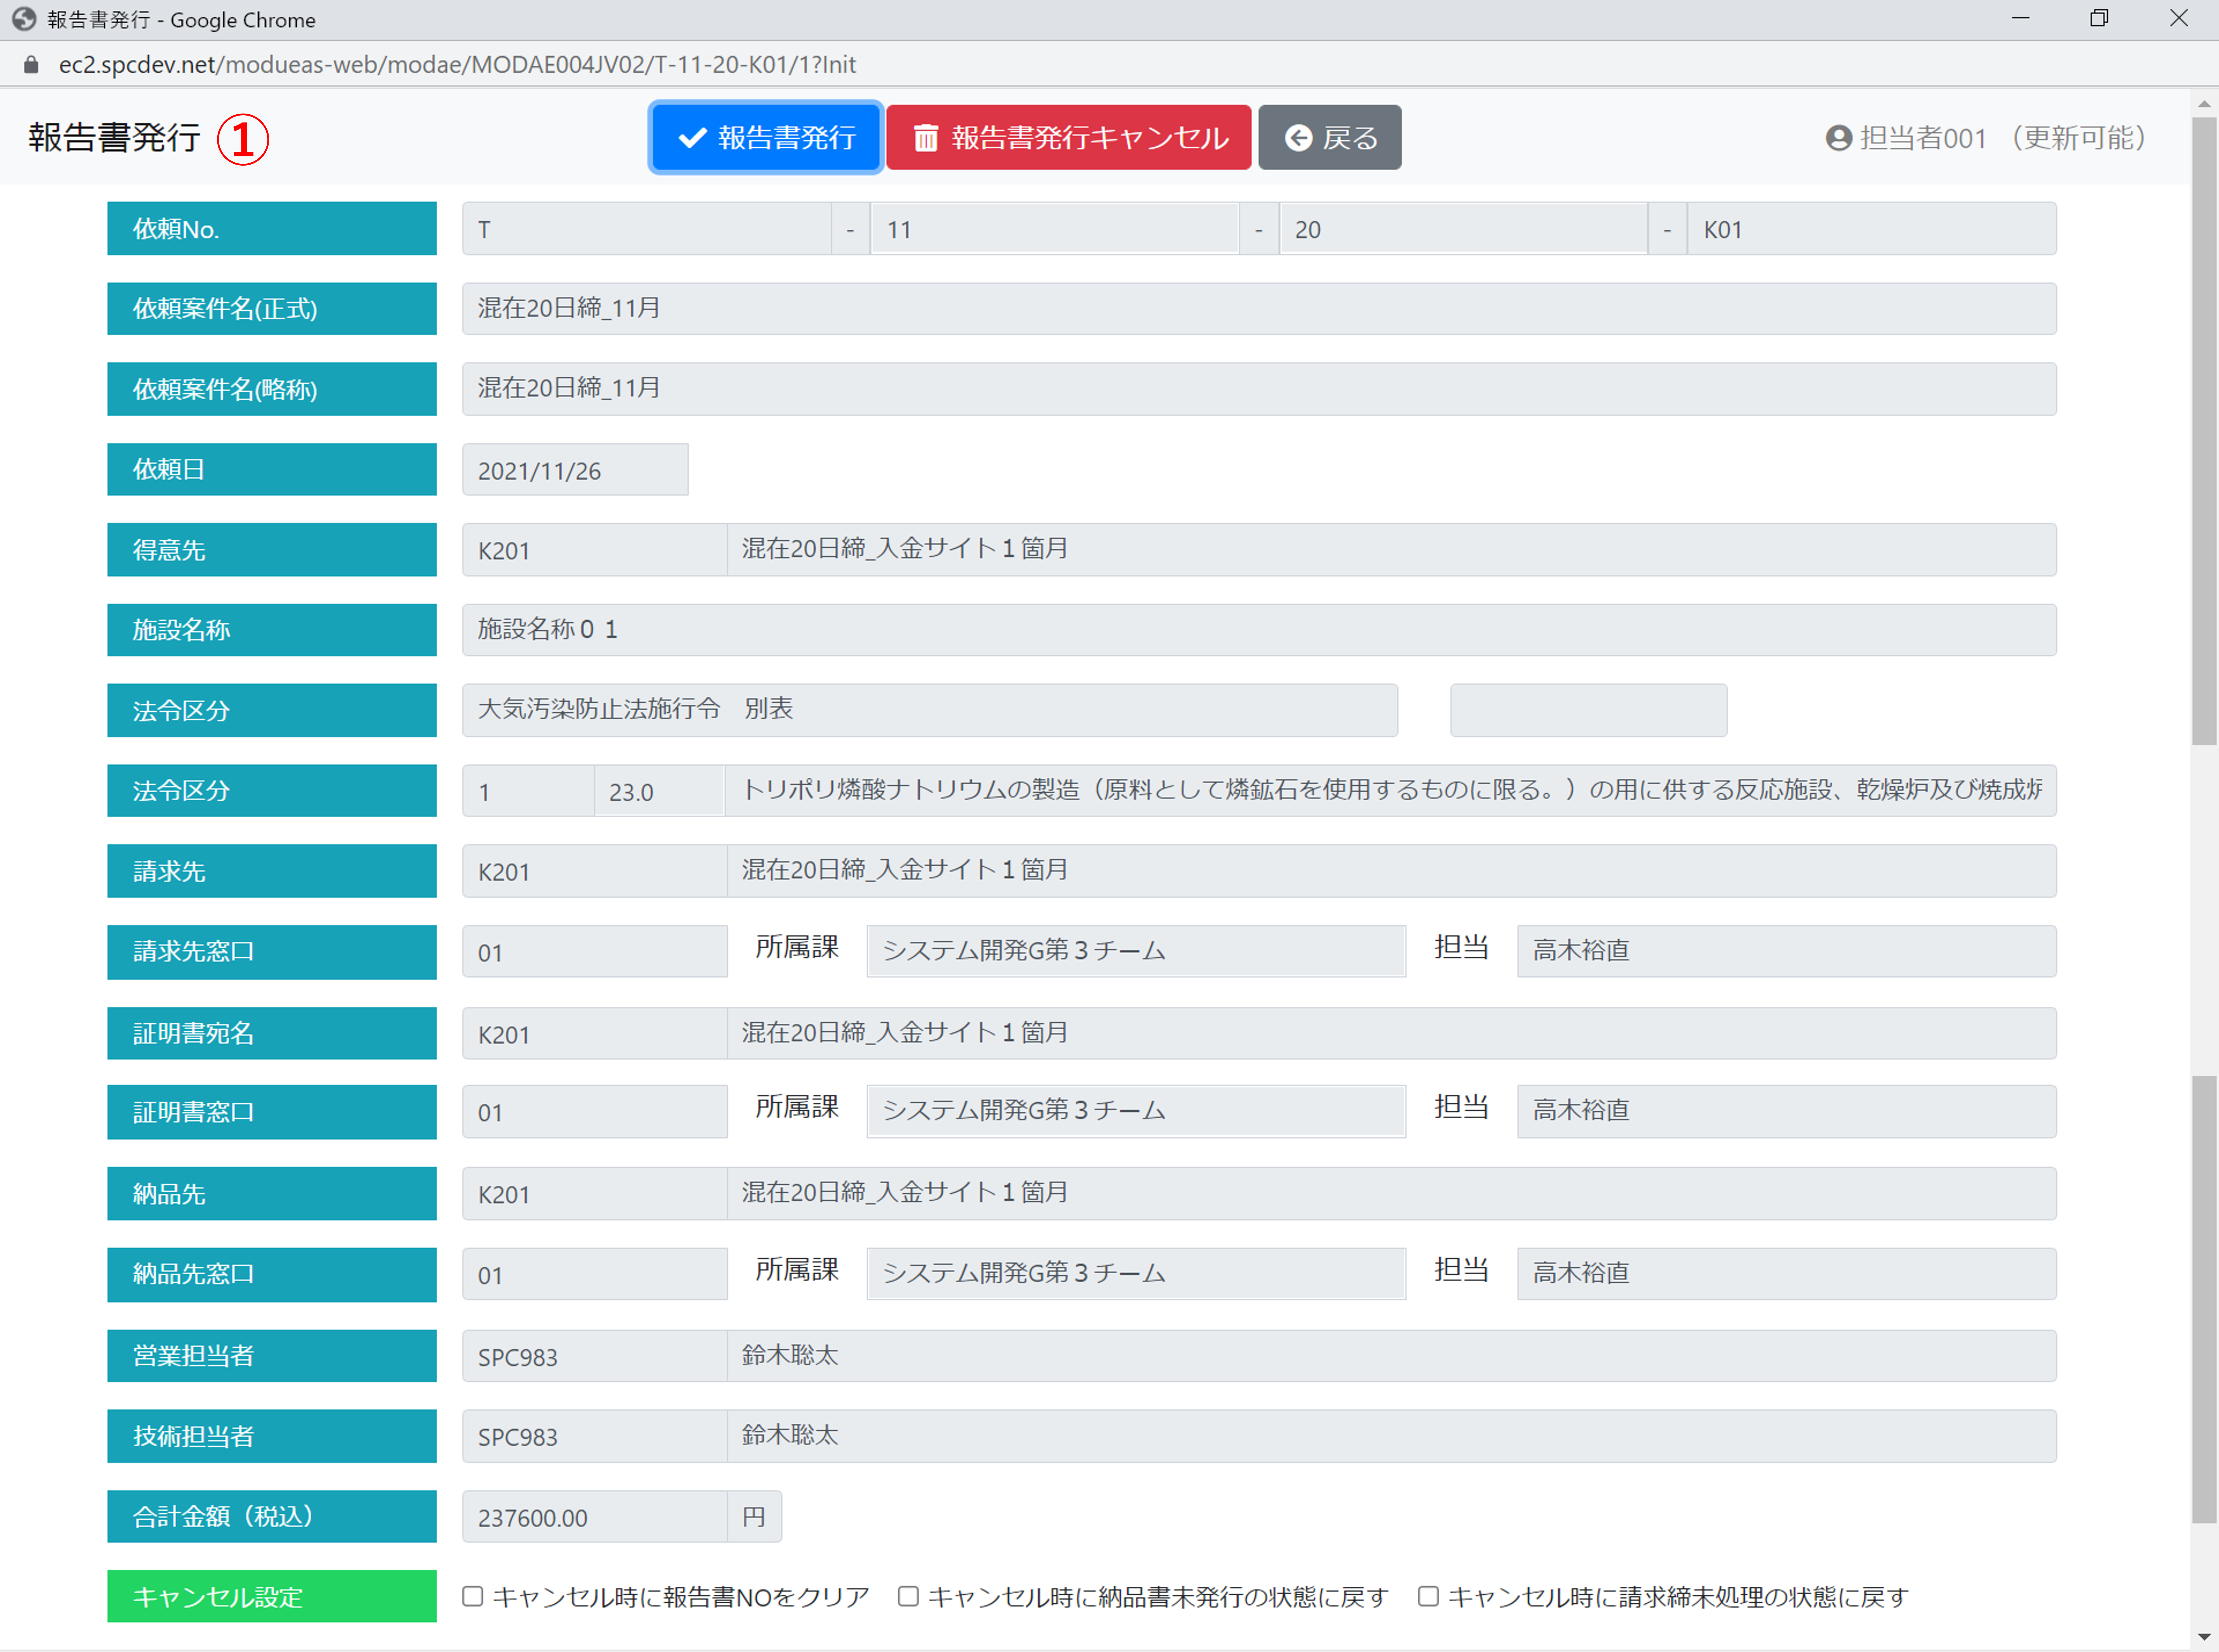
Task: Click 請求先窓口 所属課 field
Action: [x=1136, y=951]
